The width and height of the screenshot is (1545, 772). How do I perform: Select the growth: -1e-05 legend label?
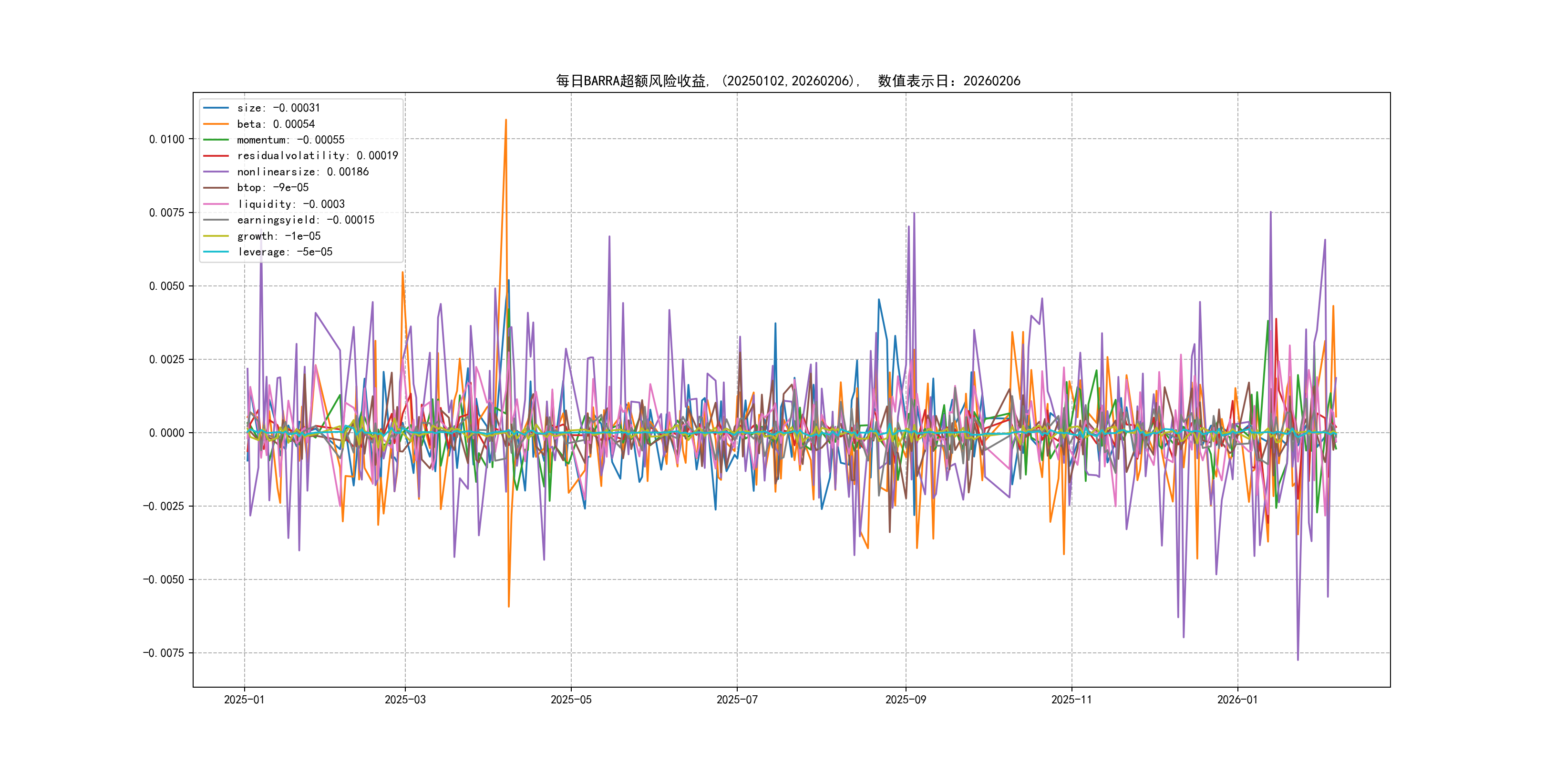(279, 236)
